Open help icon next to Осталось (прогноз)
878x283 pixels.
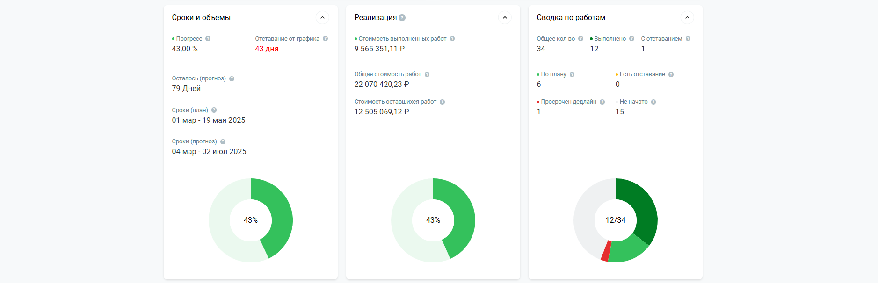(232, 78)
